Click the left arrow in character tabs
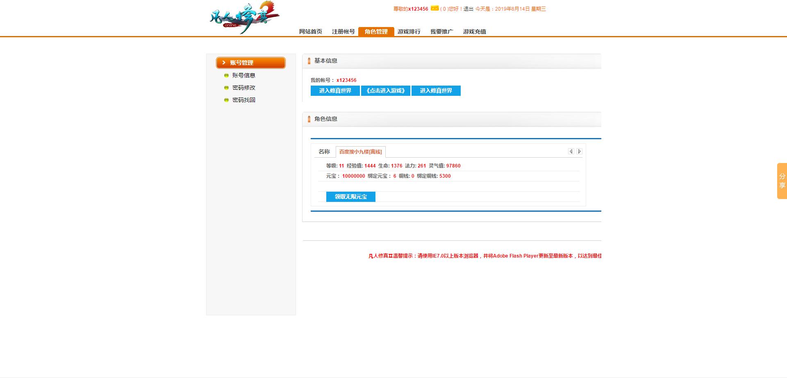 point(571,152)
